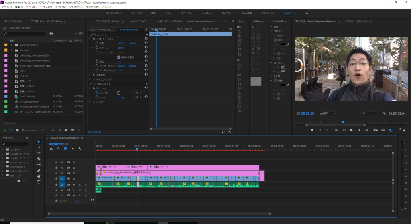The image size is (411, 224).
Task: Add marker in Program monitor
Action: (312, 130)
